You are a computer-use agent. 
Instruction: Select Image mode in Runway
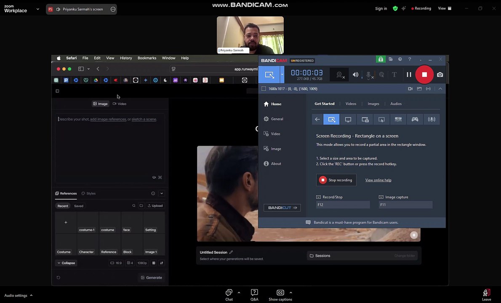pos(100,104)
